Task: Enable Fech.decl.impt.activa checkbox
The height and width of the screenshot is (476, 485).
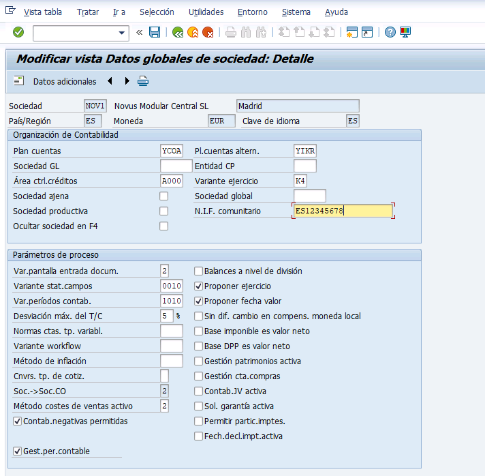Action: click(x=198, y=436)
